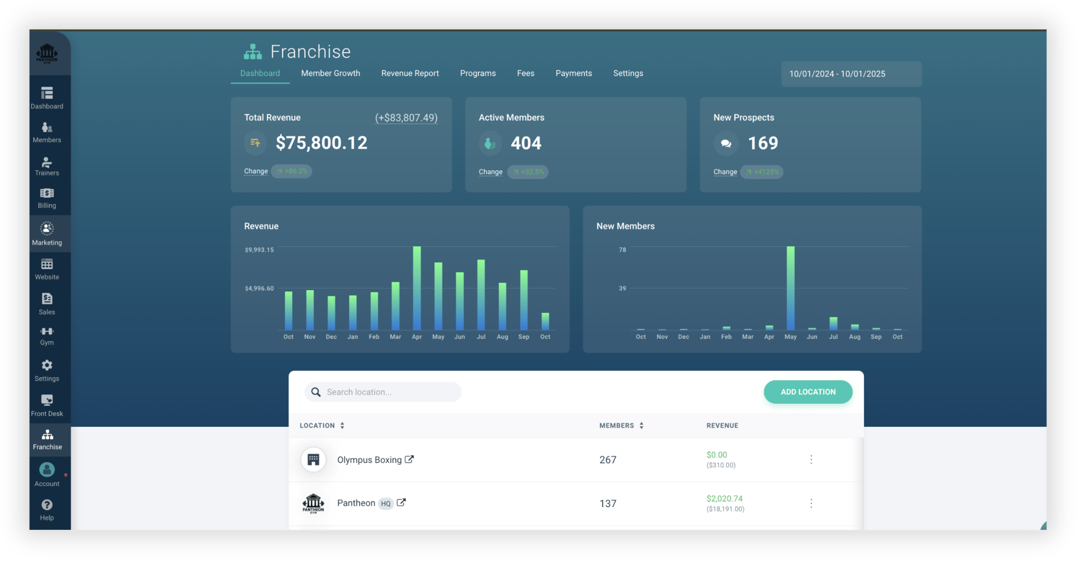Viewport: 1082px width, 562px height.
Task: Open the franchise Settings tab
Action: [628, 73]
